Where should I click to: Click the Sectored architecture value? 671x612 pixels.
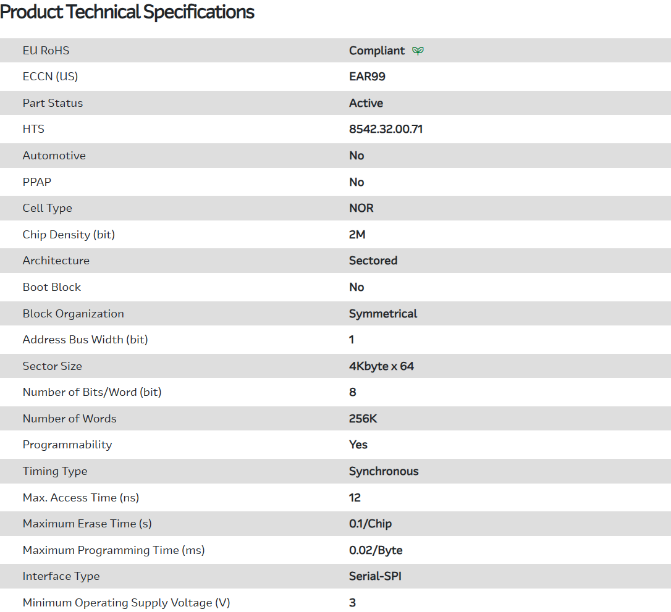tap(373, 261)
